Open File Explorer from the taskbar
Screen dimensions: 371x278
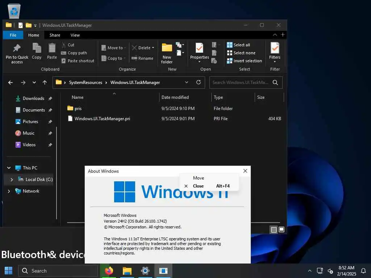[127, 271]
